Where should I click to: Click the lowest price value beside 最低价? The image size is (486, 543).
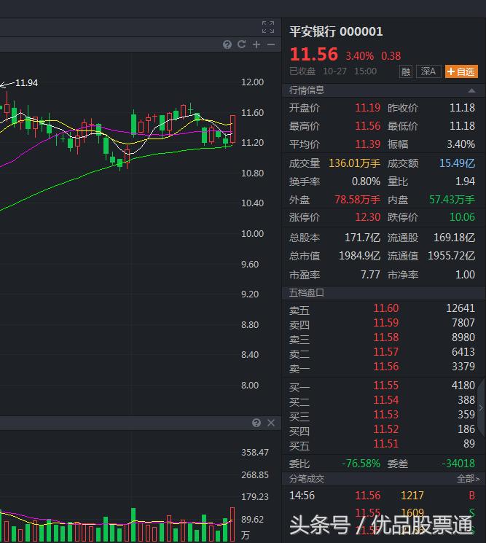[x=462, y=126]
